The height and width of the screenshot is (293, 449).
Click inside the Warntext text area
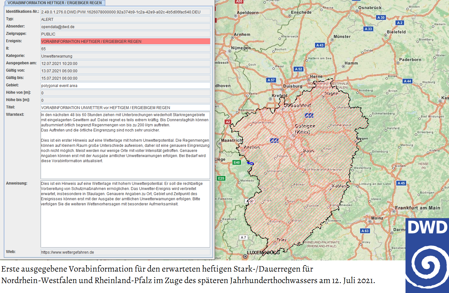125,145
